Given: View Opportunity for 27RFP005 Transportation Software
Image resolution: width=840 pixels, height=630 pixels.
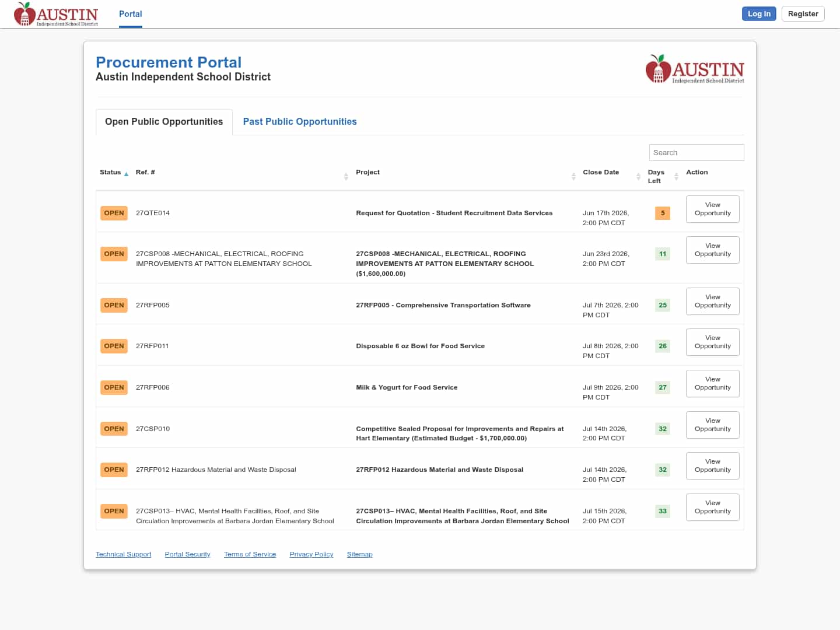Looking at the screenshot, I should [x=712, y=301].
